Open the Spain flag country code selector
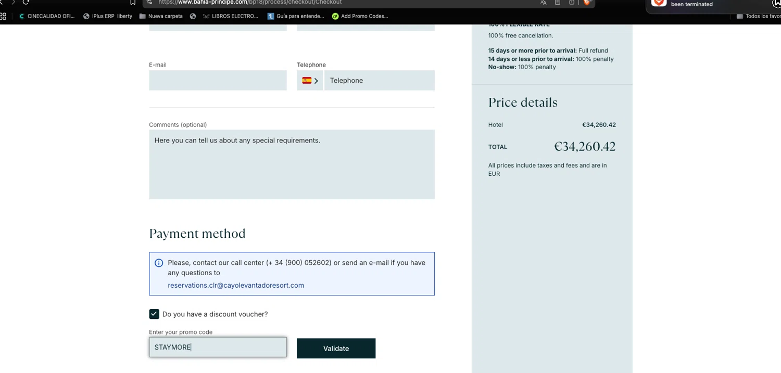This screenshot has height=373, width=781. [x=310, y=80]
